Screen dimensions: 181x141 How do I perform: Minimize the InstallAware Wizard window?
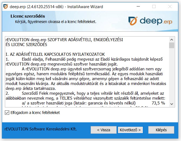141,6
